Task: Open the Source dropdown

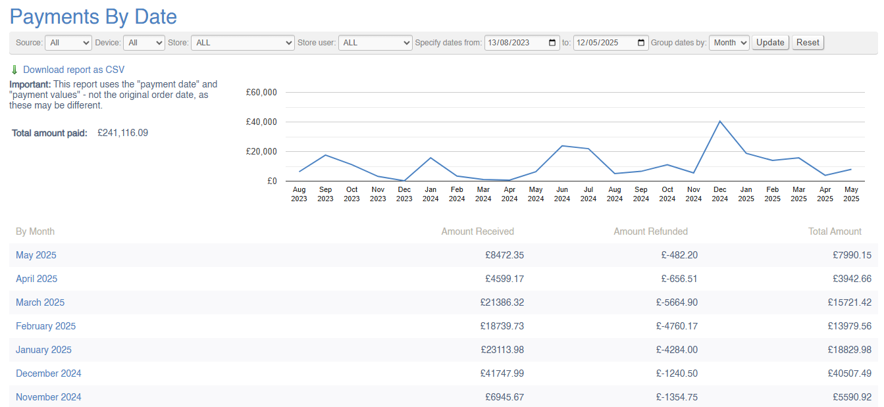Action: coord(68,43)
